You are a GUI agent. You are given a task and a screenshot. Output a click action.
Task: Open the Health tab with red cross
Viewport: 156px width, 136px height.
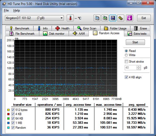(x=63, y=28)
